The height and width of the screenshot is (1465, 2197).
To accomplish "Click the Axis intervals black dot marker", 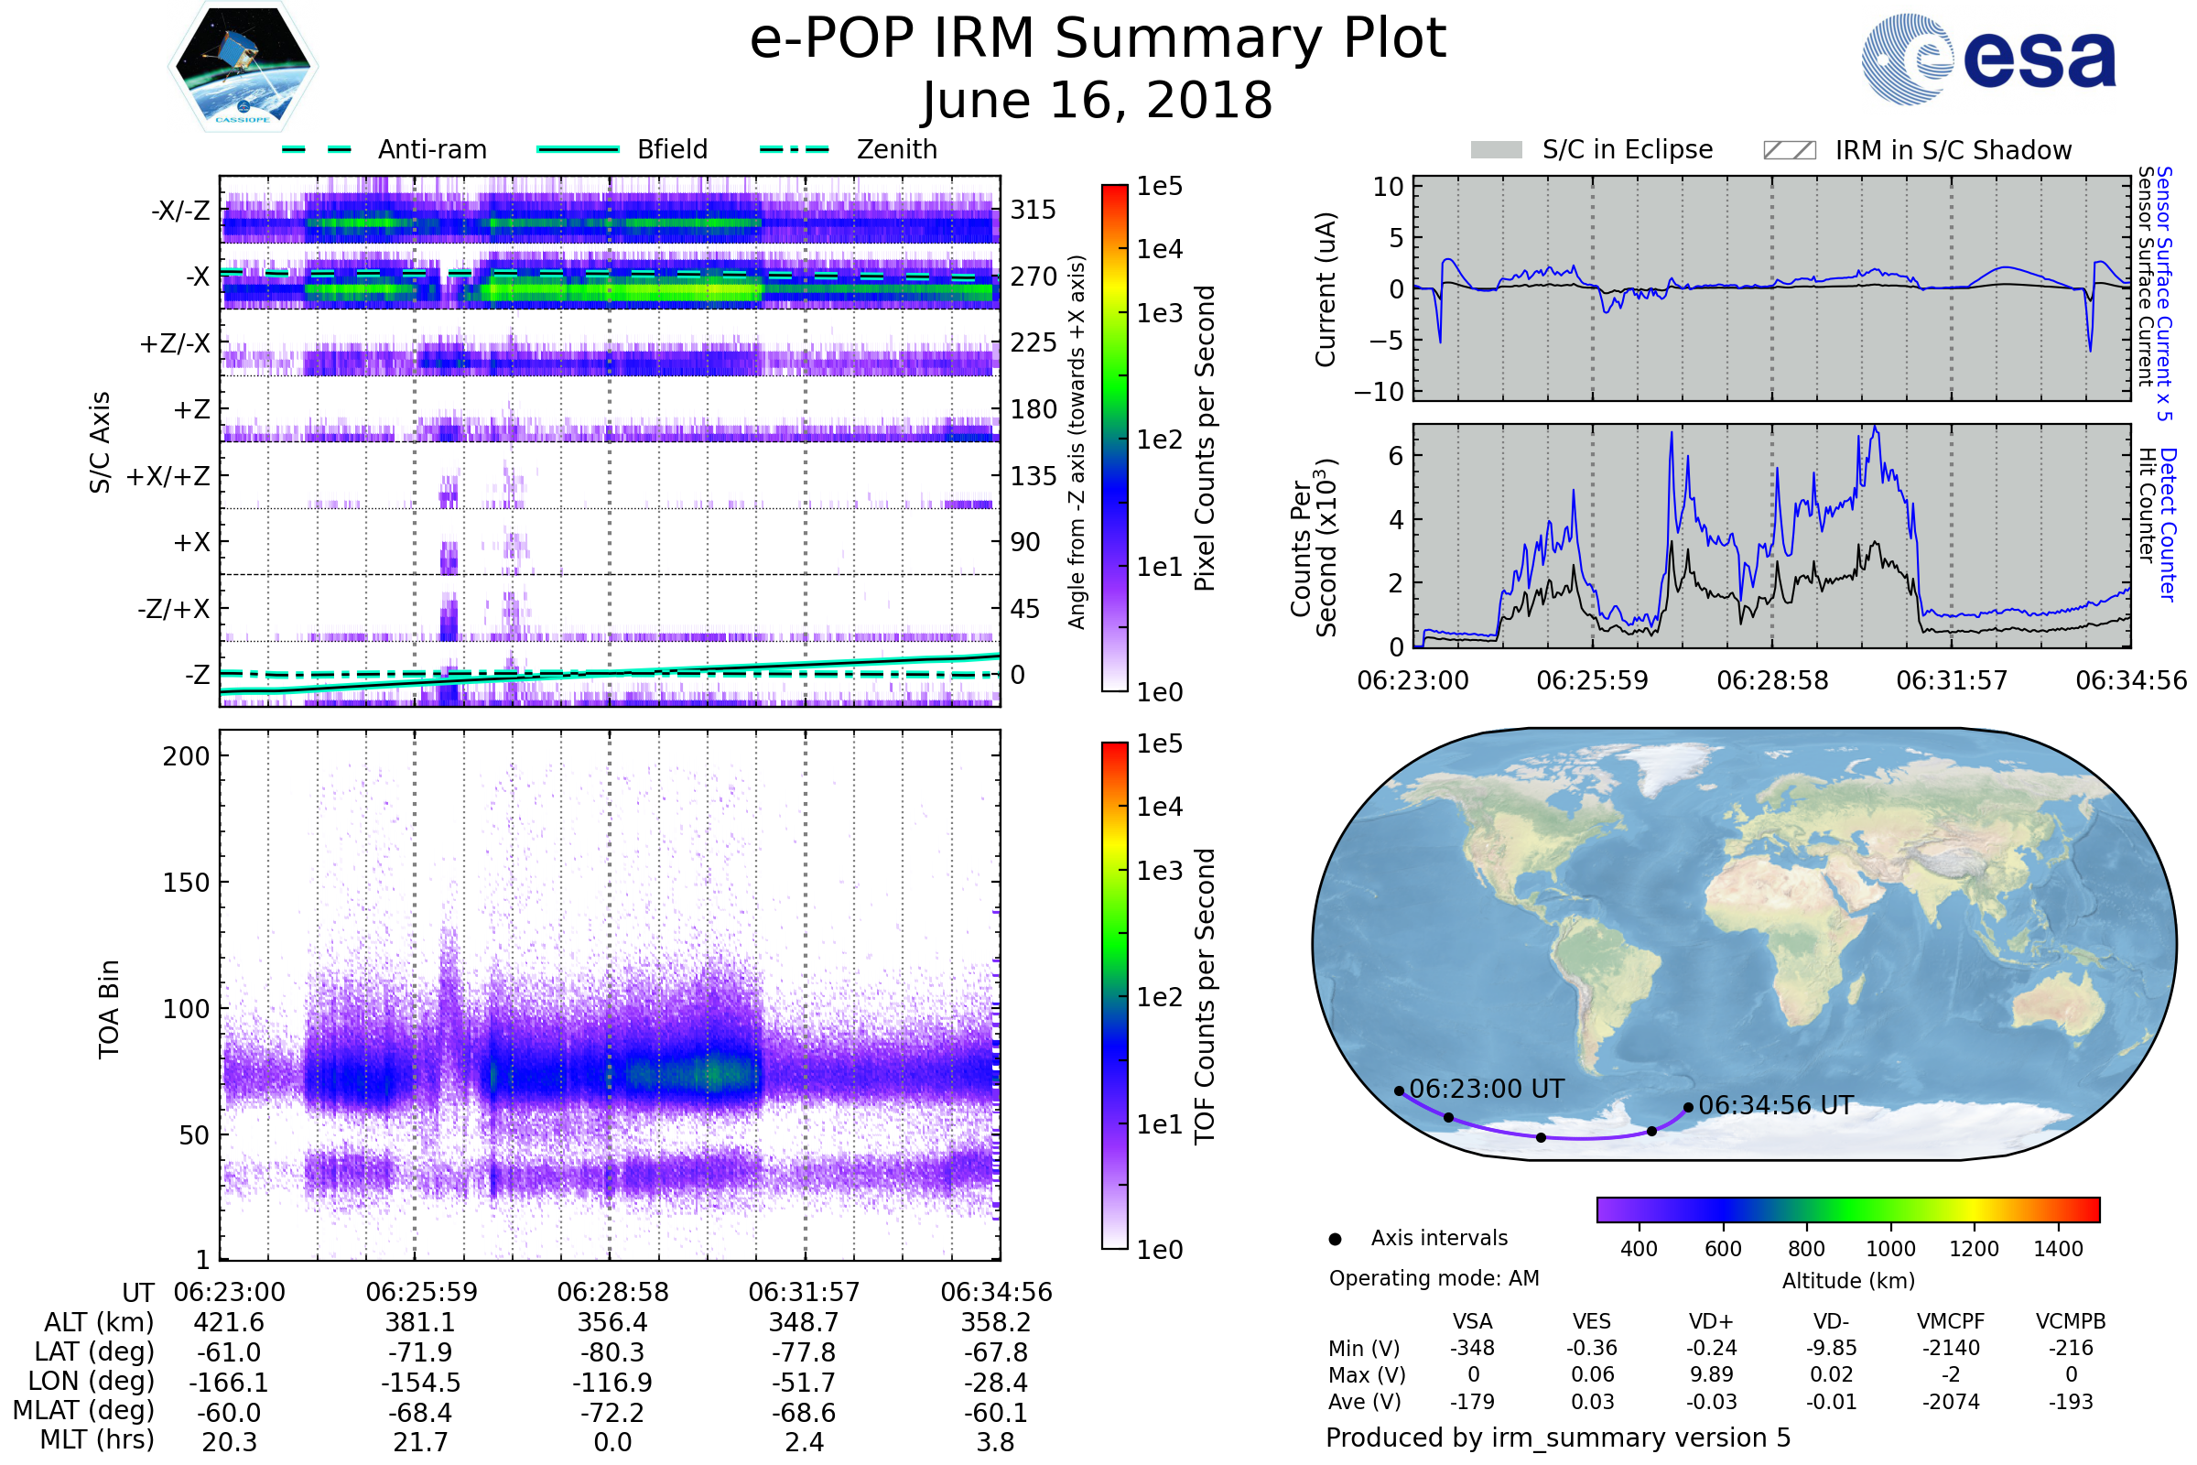I will (1335, 1239).
